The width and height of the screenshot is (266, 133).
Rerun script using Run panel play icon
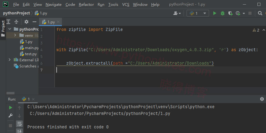10,108
